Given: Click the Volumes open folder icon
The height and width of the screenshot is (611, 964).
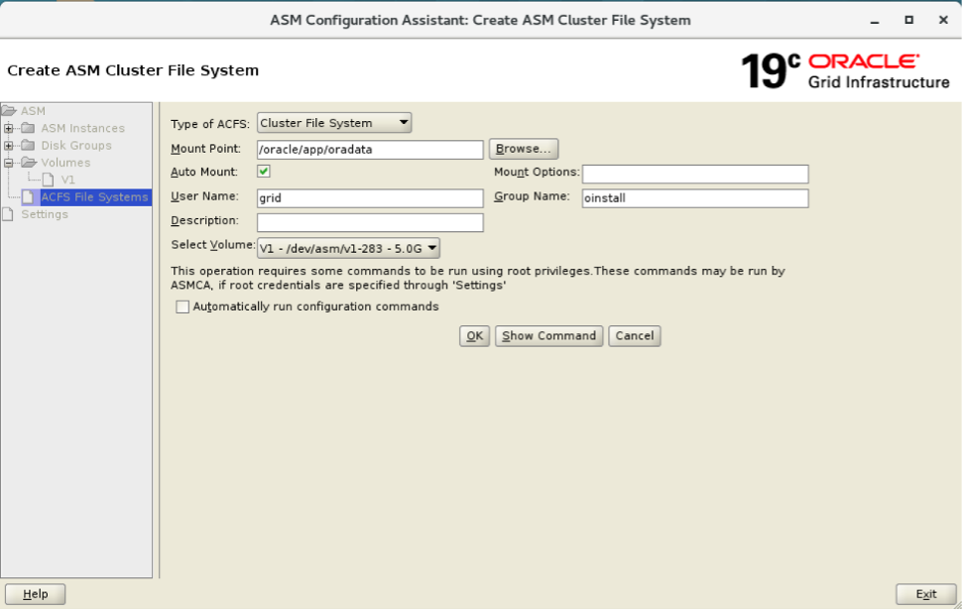Looking at the screenshot, I should (x=29, y=163).
